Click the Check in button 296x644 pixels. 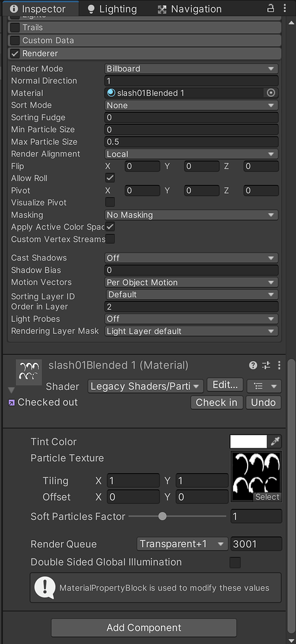(217, 402)
